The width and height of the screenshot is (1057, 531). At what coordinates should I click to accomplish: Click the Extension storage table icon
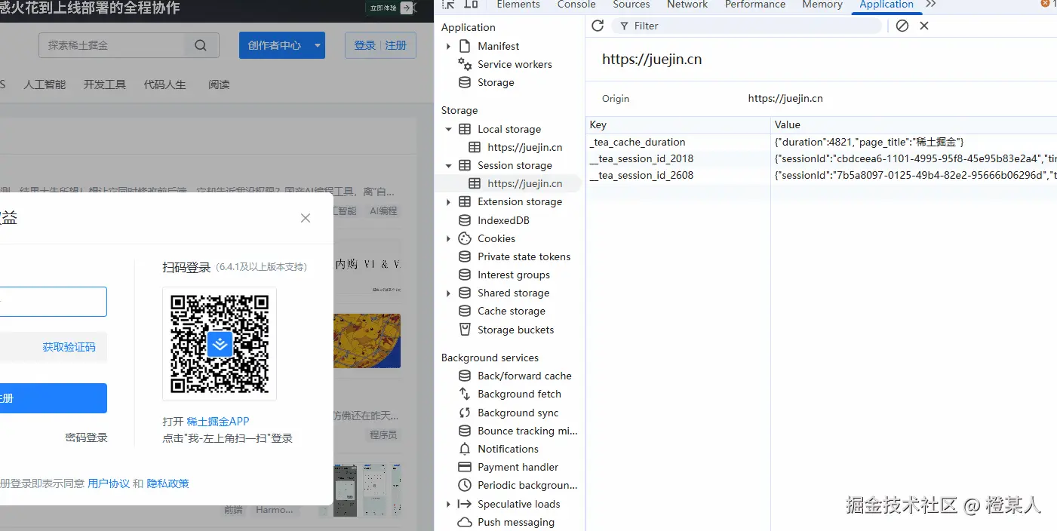(465, 201)
